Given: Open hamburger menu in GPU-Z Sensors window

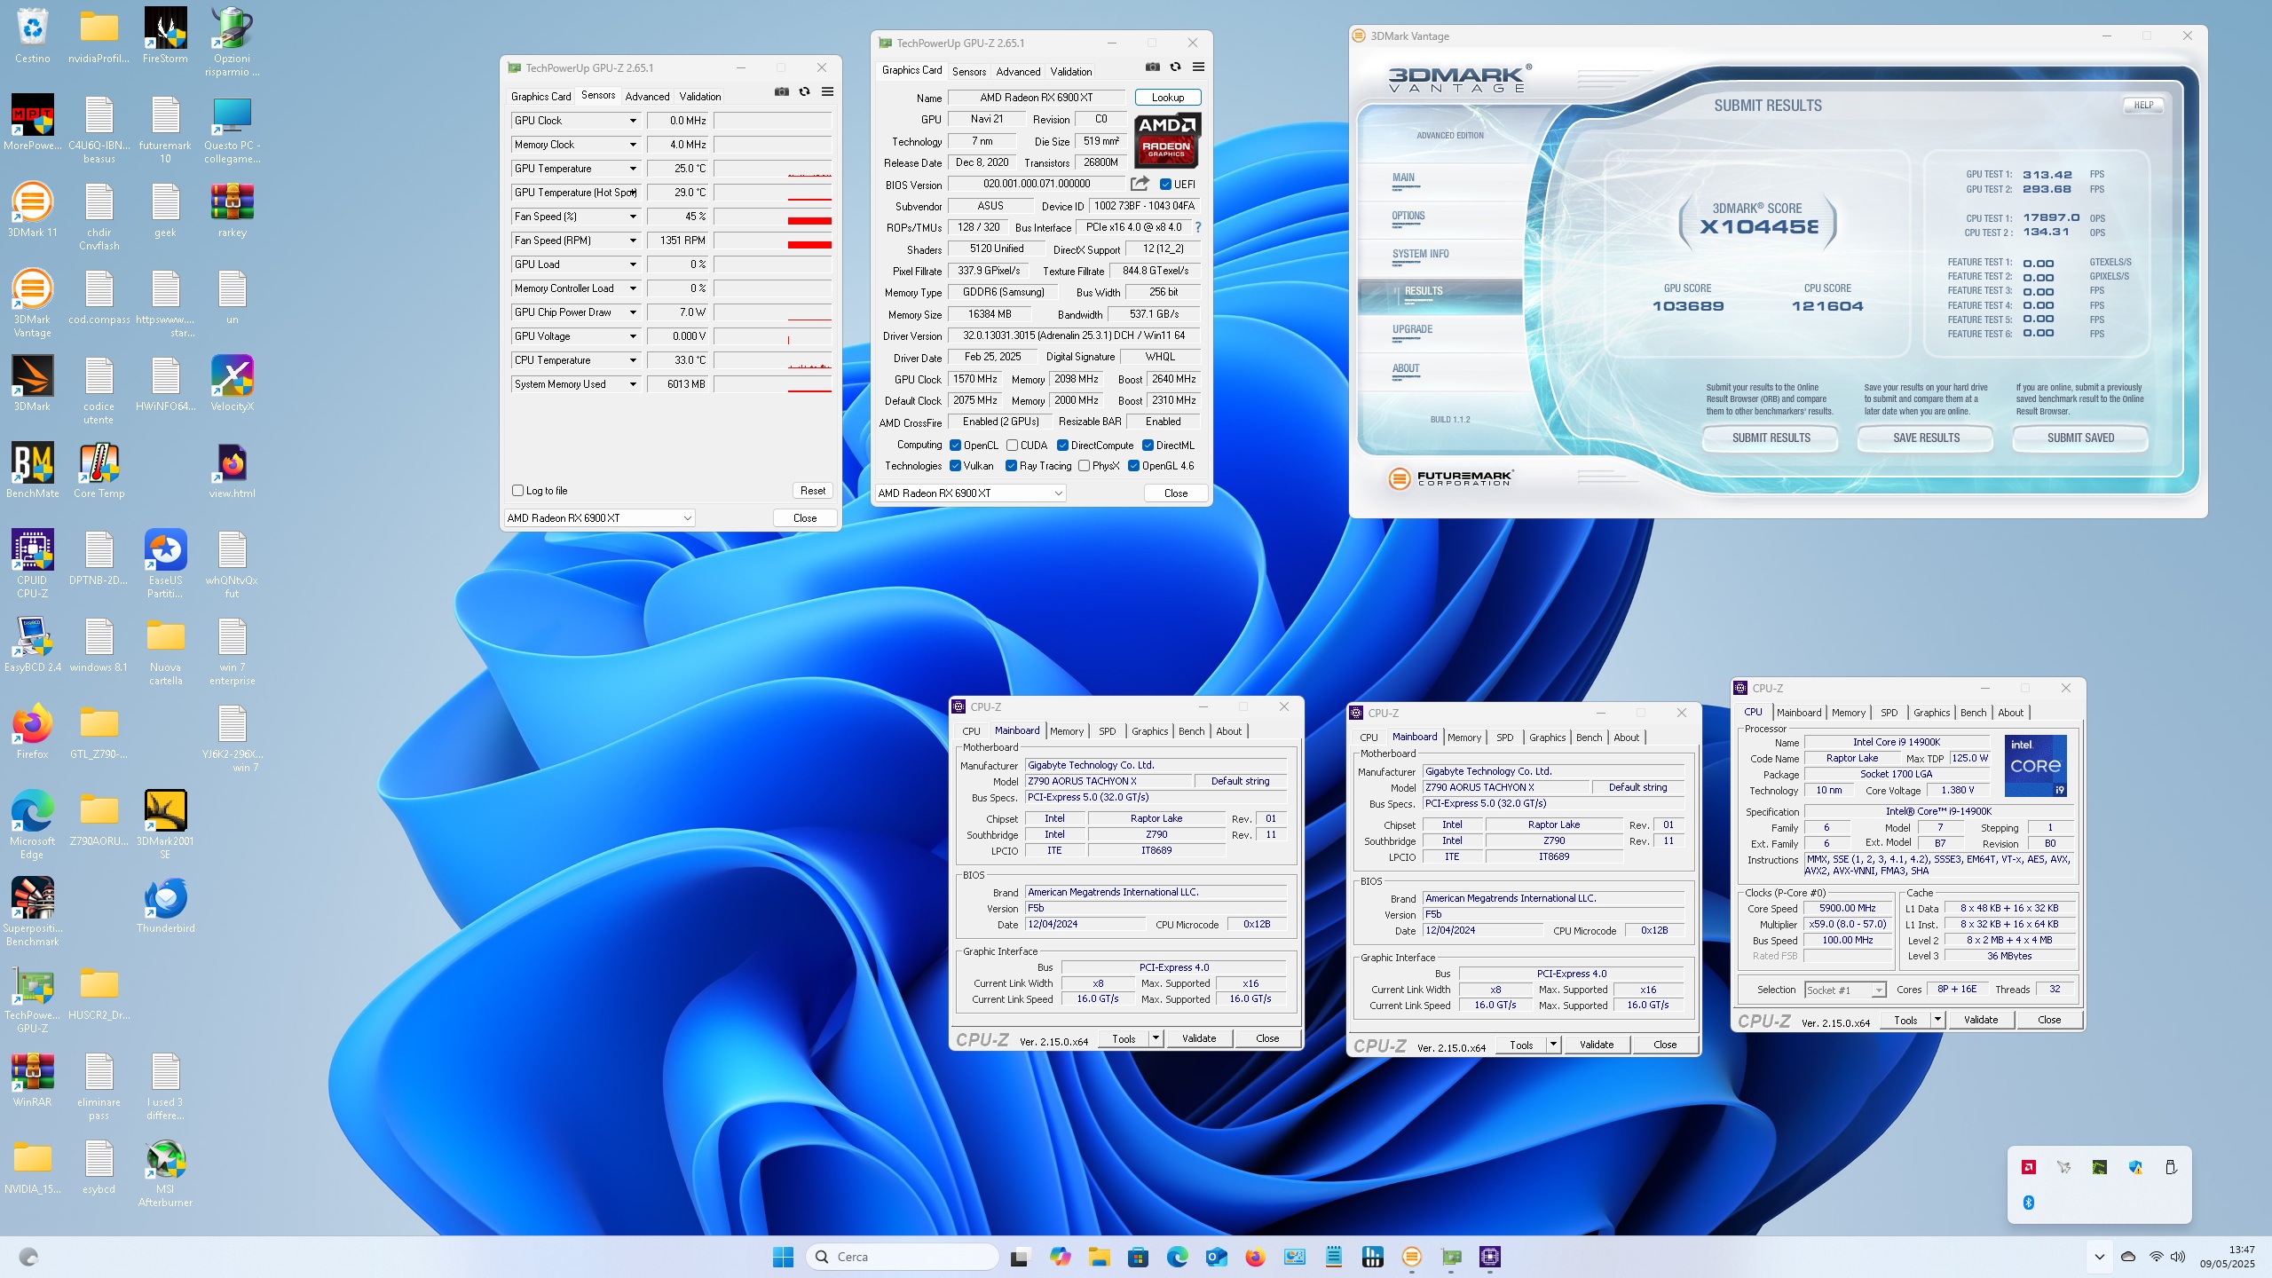Looking at the screenshot, I should pyautogui.click(x=827, y=91).
